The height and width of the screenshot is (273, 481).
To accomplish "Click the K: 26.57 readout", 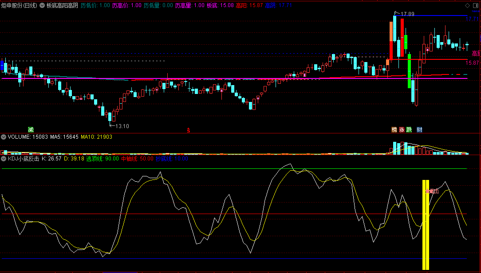I will point(51,159).
